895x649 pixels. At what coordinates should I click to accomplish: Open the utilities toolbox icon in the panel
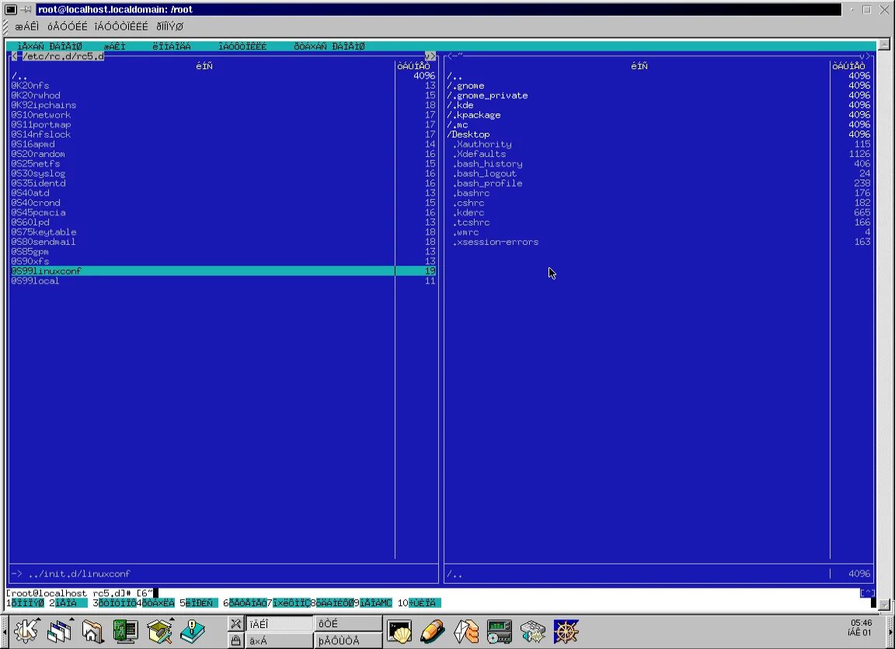pos(159,631)
